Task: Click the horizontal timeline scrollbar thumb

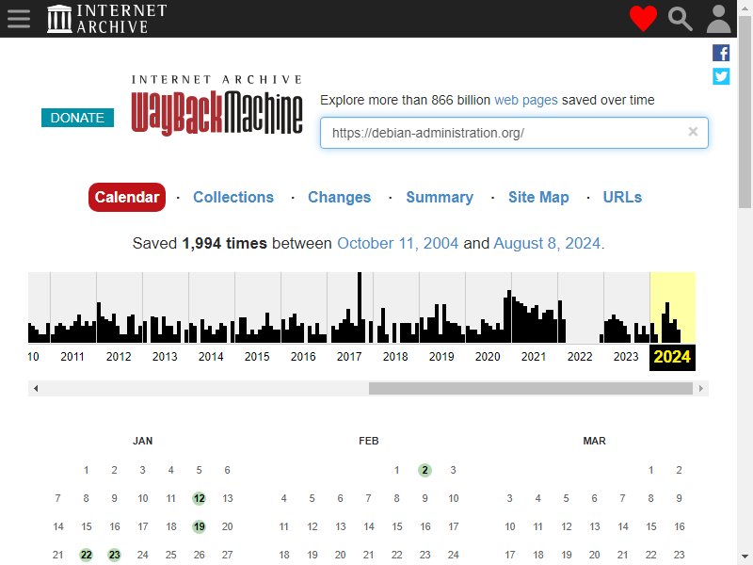Action: tap(531, 388)
